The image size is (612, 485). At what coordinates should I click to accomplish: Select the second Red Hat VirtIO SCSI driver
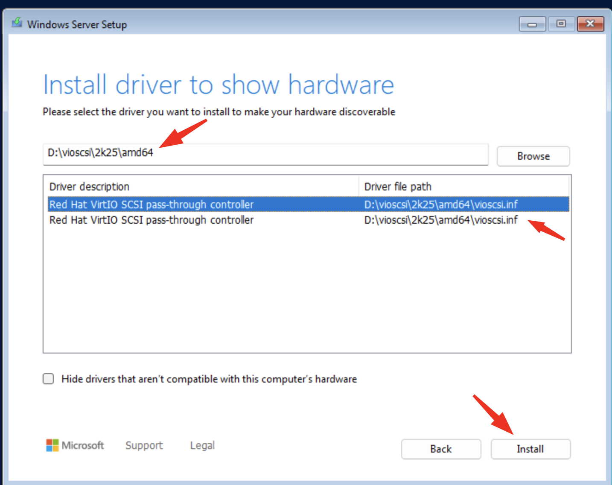pos(152,220)
